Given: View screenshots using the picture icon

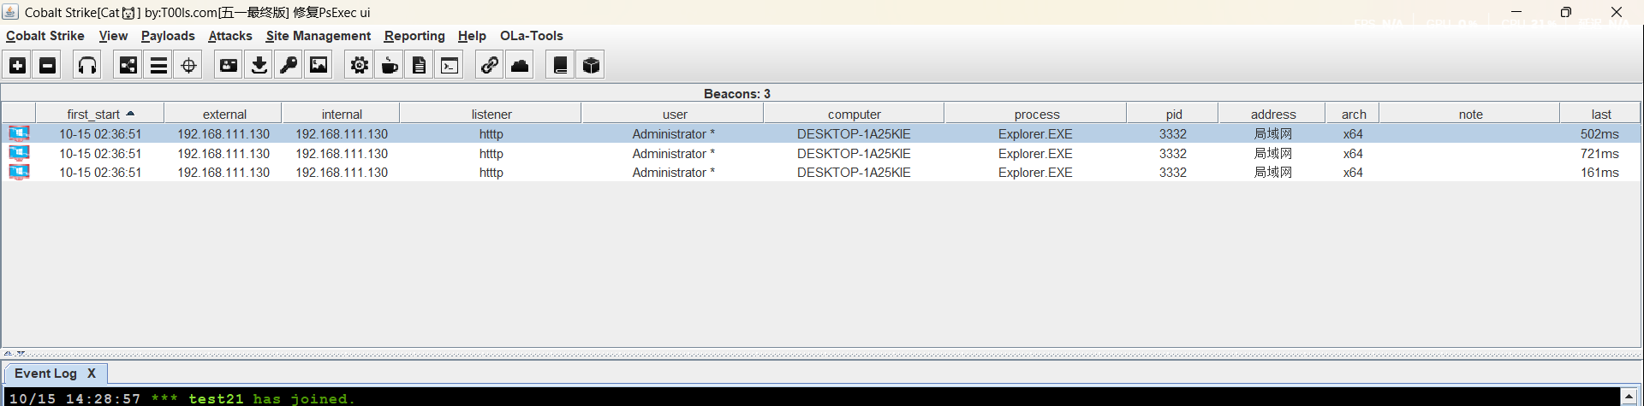Looking at the screenshot, I should (319, 65).
